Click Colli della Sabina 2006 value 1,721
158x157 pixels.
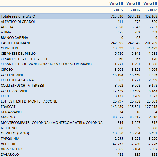click(x=136, y=80)
